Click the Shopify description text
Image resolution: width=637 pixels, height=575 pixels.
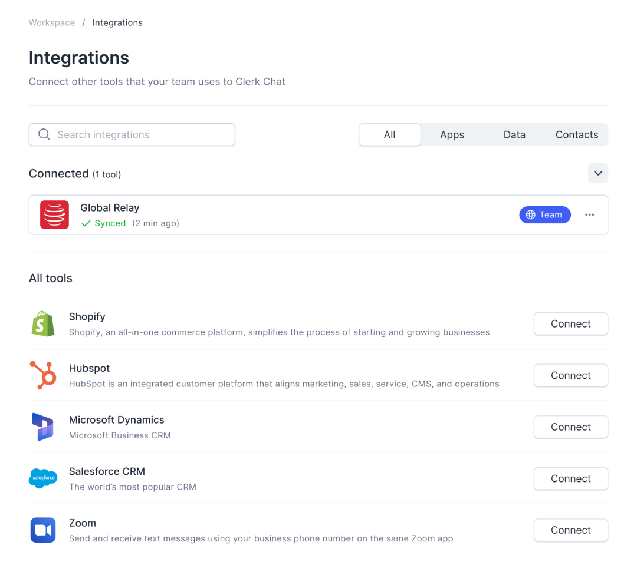click(x=279, y=332)
